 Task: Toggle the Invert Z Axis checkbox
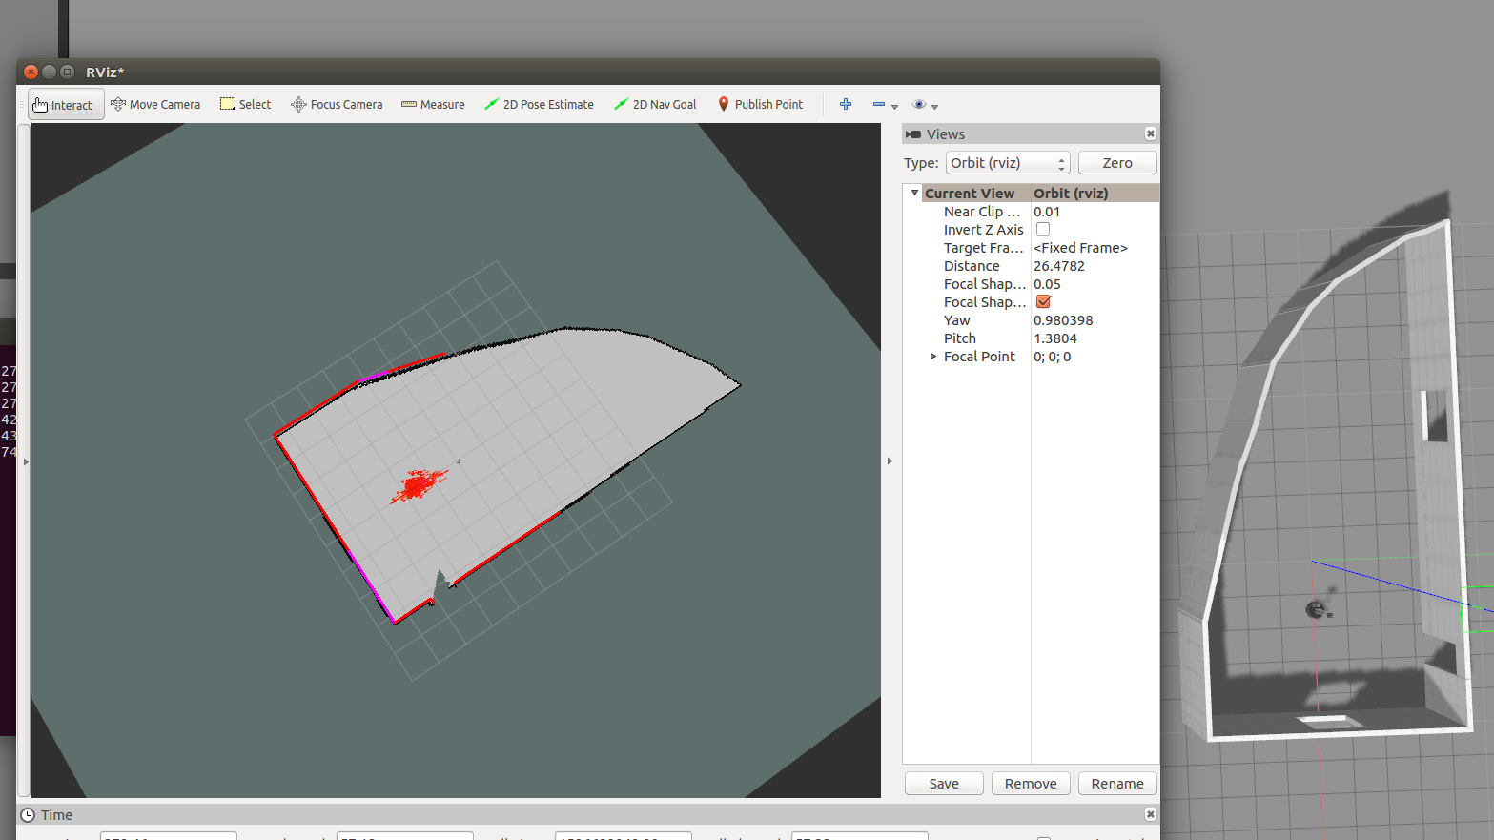[x=1042, y=229]
